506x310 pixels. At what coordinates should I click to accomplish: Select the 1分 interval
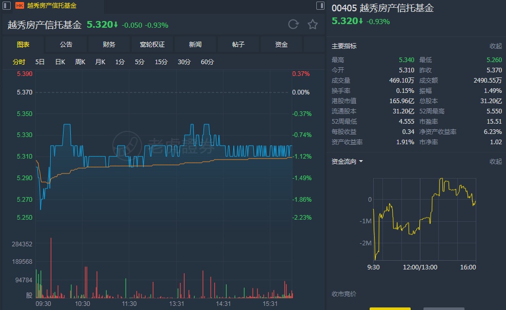coord(120,62)
